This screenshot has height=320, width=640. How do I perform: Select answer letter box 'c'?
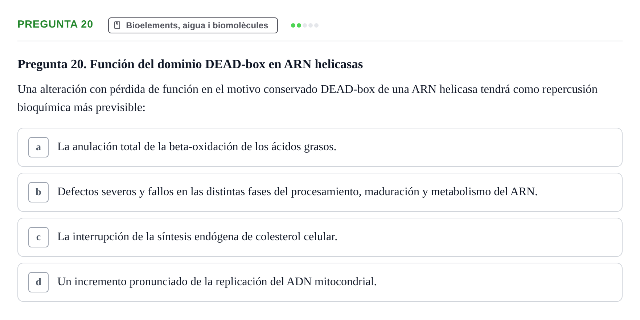pyautogui.click(x=38, y=237)
